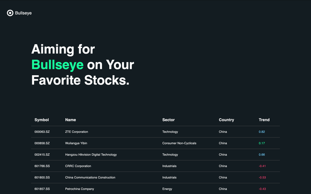Click the -0.53 trend value

point(262,178)
